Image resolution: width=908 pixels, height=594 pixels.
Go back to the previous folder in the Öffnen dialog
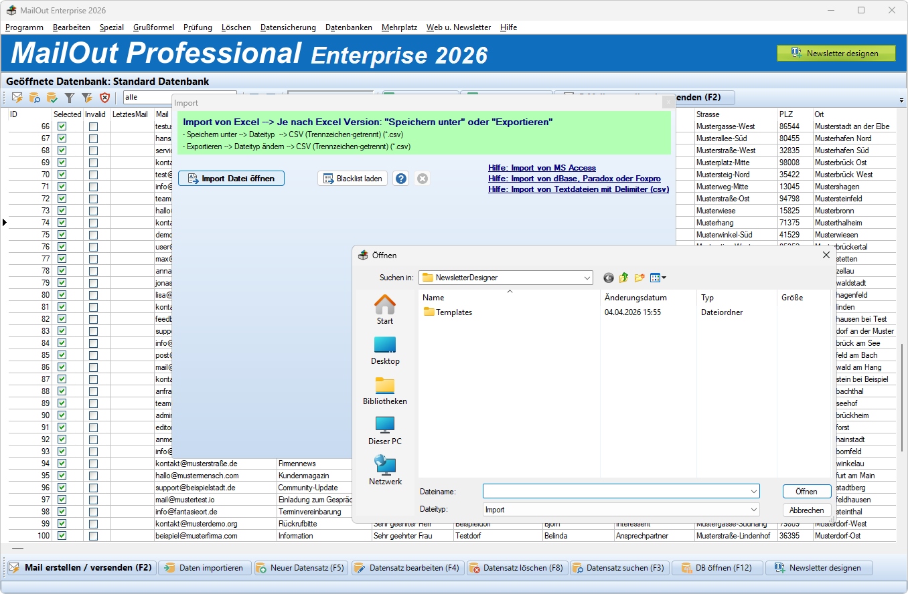click(608, 278)
